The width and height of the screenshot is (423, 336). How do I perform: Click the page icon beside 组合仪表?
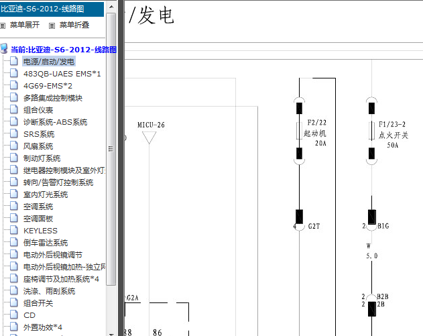click(x=14, y=109)
